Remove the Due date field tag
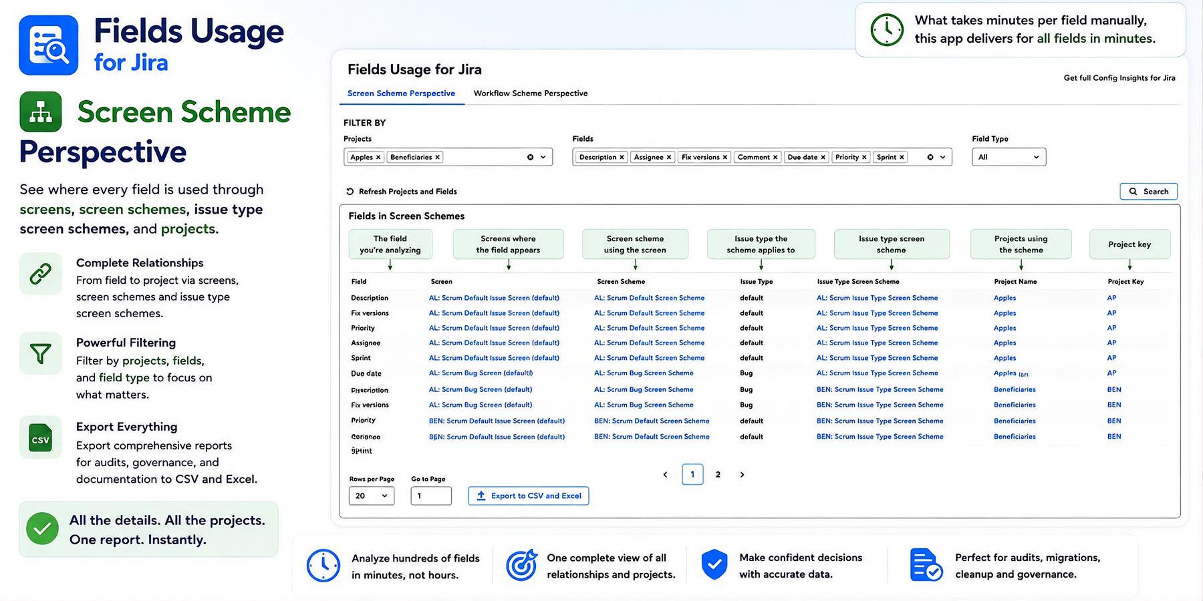 tap(823, 158)
